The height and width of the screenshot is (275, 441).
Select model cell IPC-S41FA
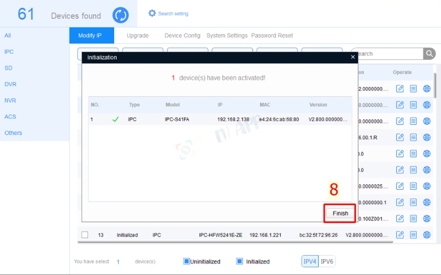pos(177,119)
